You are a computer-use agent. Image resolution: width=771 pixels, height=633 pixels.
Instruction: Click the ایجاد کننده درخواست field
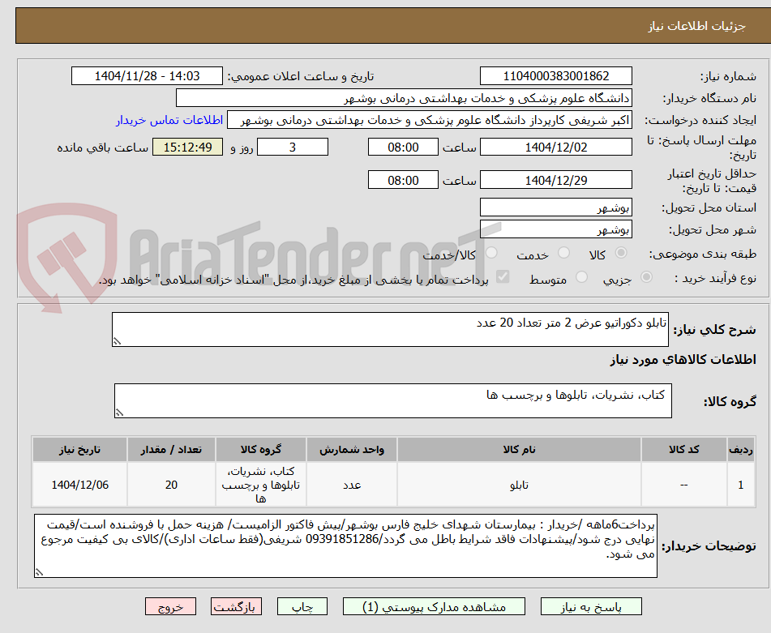coord(429,121)
